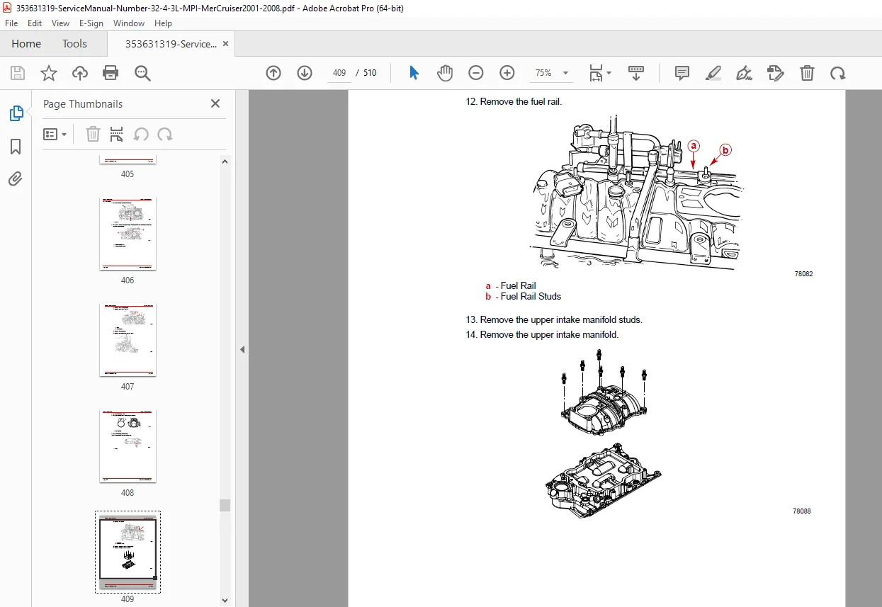Screen dimensions: 882x607
Task: Upload file to cloud icon
Action: 80,73
